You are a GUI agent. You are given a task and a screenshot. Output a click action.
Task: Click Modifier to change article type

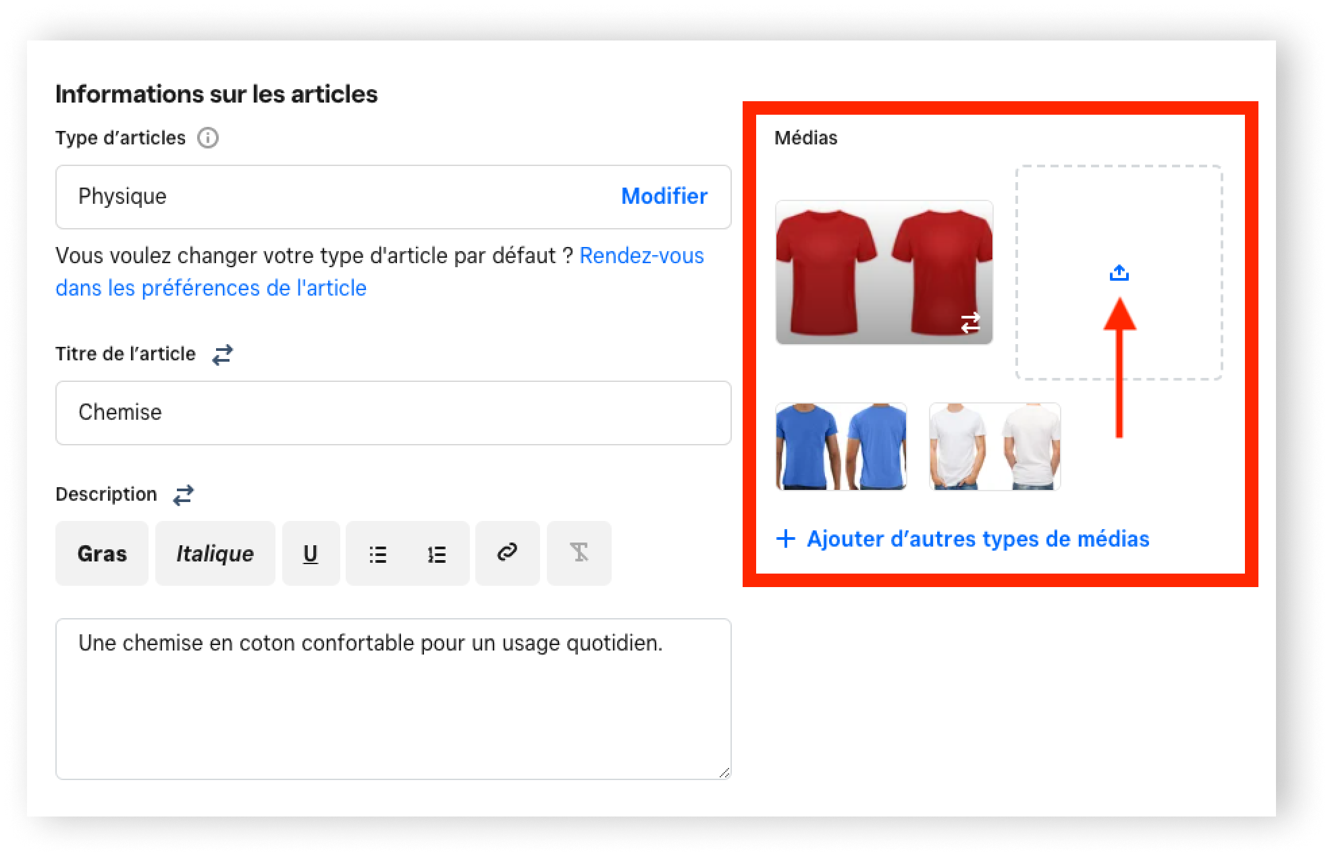664,196
